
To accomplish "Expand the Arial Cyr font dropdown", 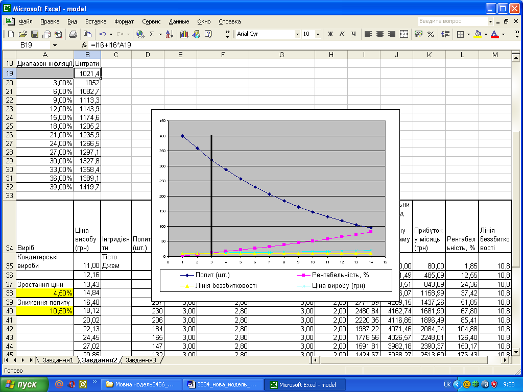I will 297,34.
